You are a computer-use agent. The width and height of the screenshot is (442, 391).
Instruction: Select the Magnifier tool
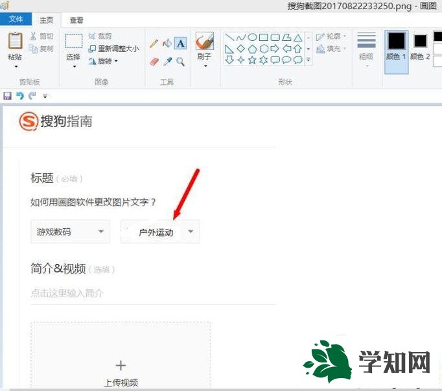[180, 62]
